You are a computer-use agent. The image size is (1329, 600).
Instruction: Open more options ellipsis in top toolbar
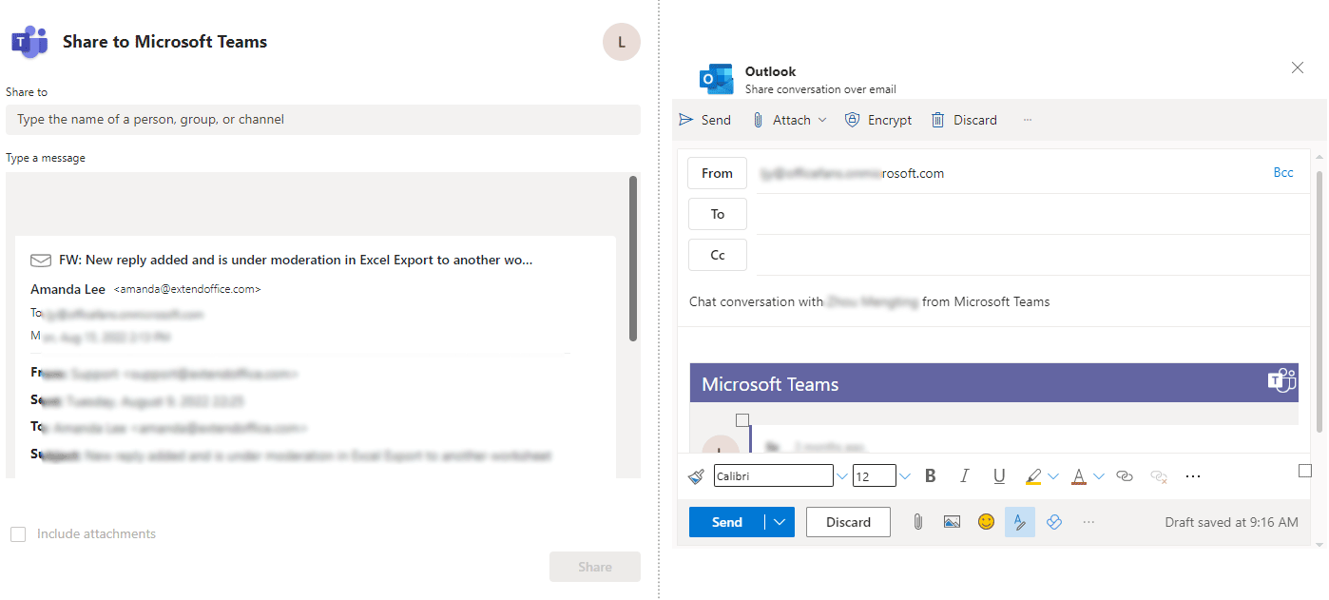pos(1028,120)
